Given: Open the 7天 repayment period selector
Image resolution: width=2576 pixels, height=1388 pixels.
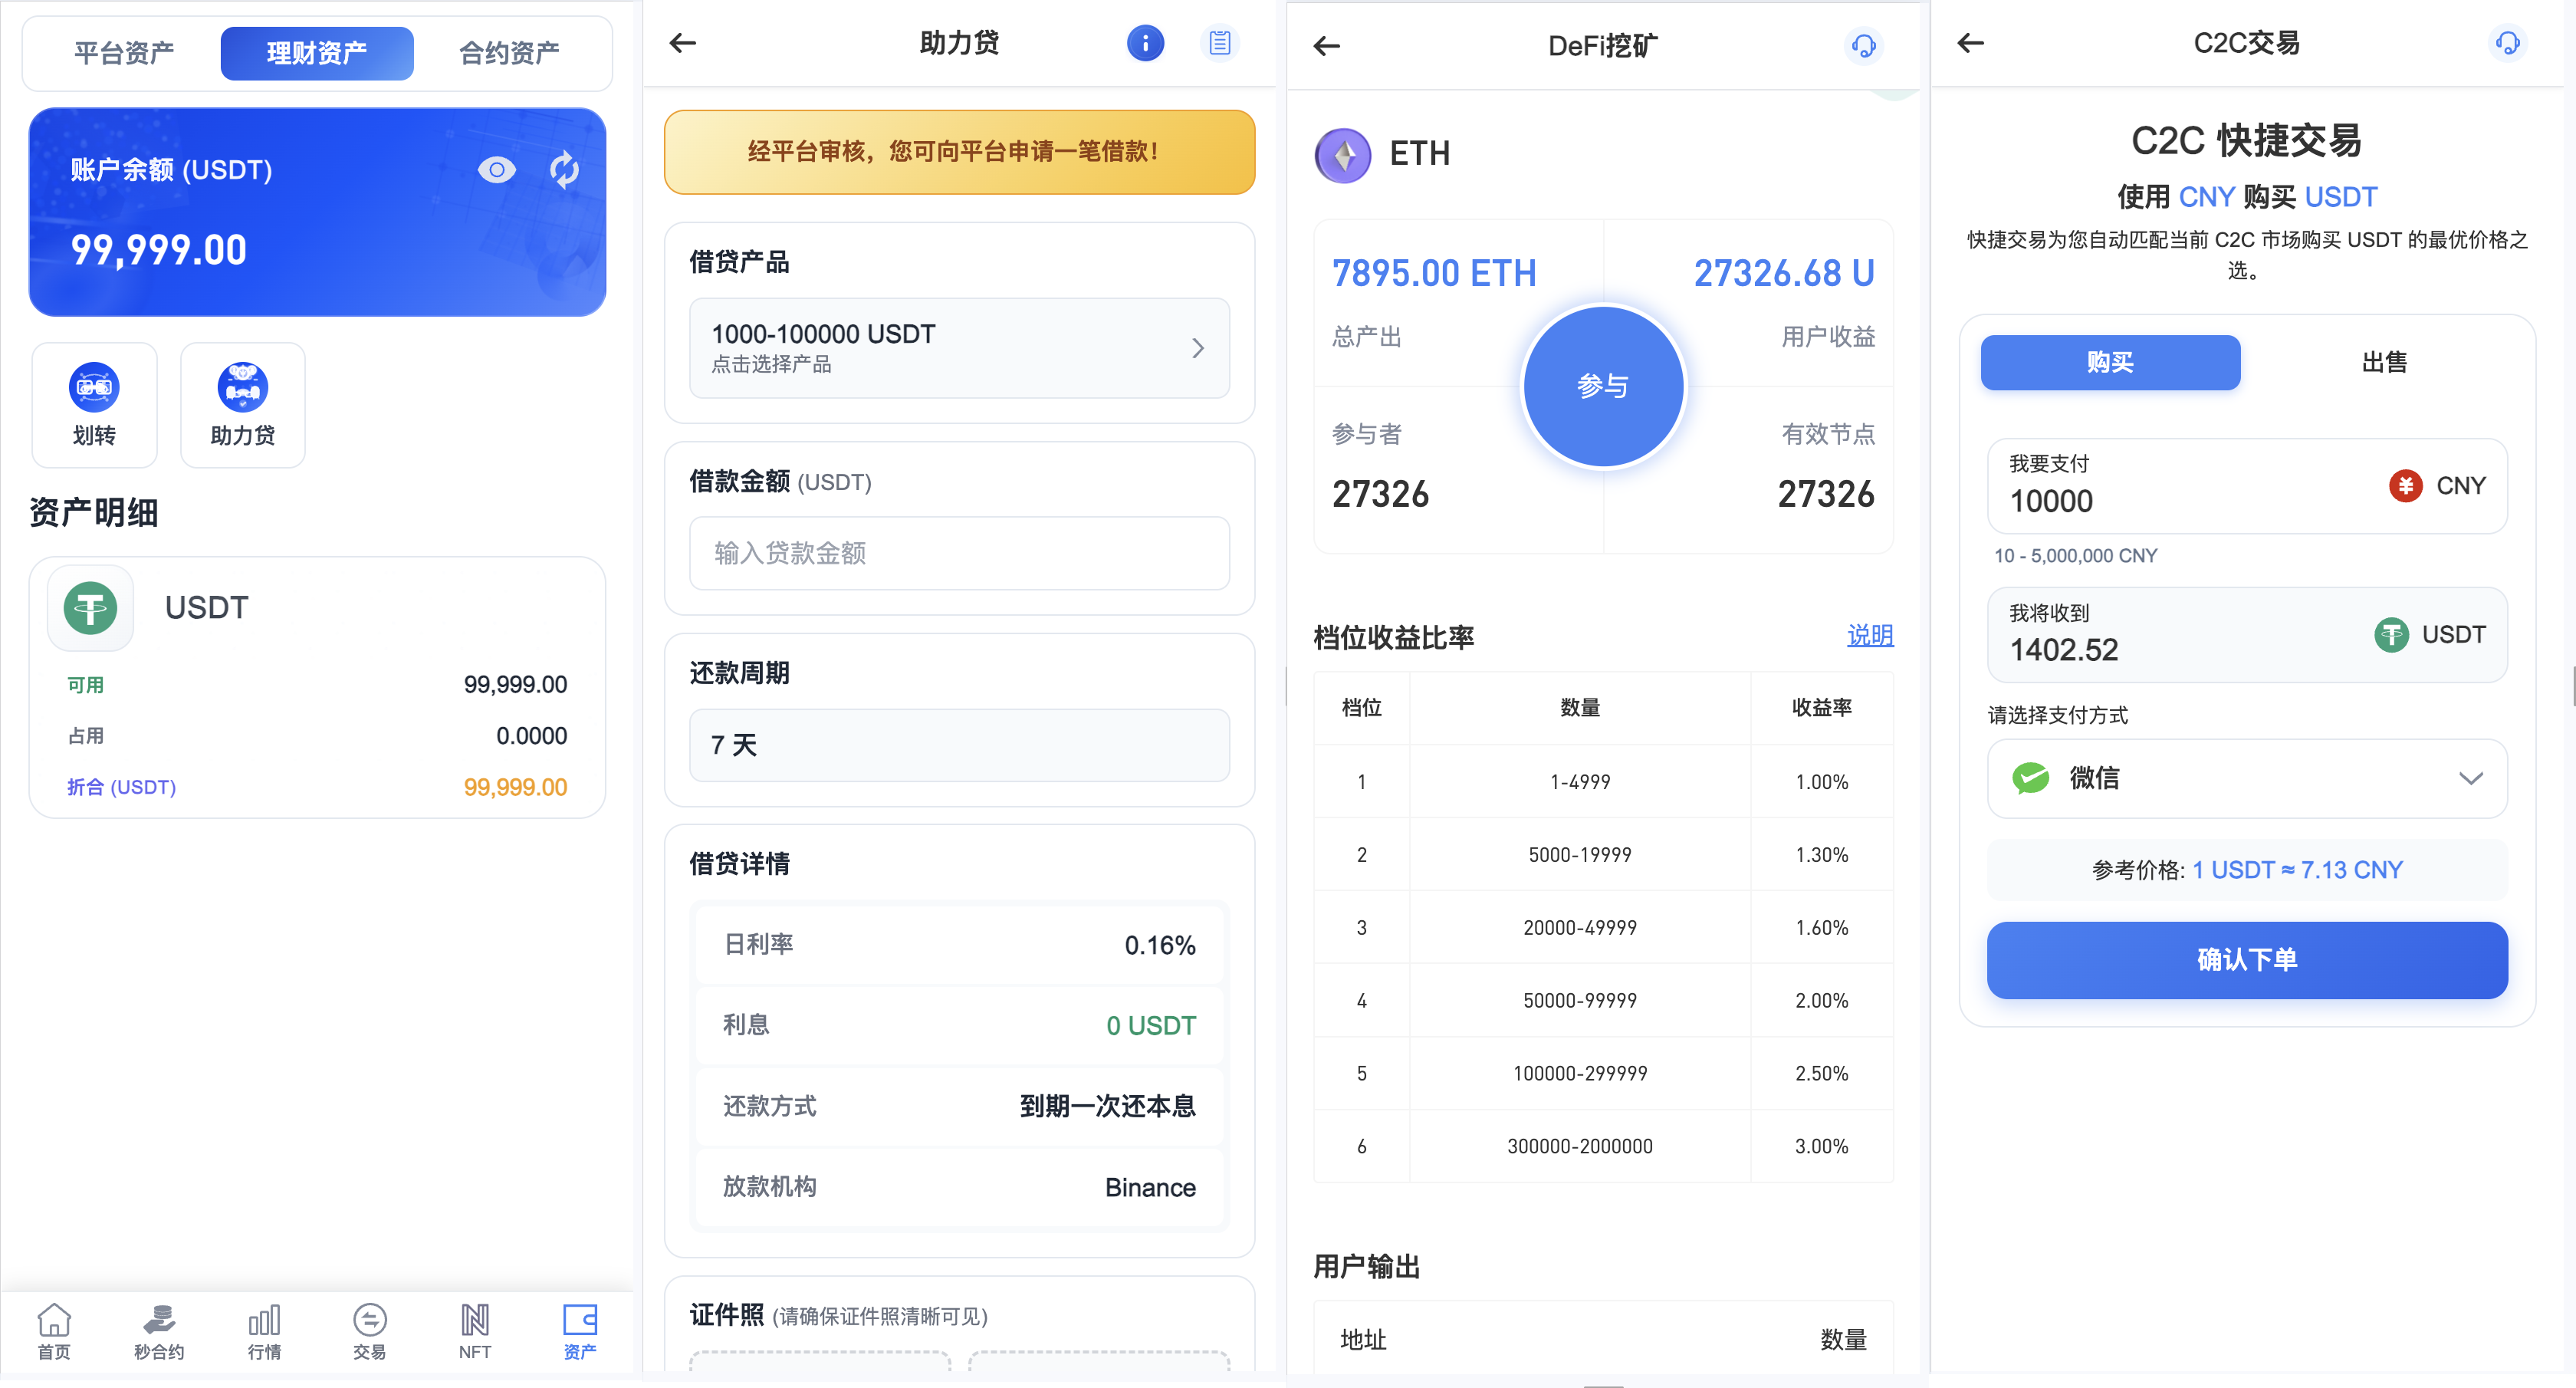Looking at the screenshot, I should (x=958, y=745).
